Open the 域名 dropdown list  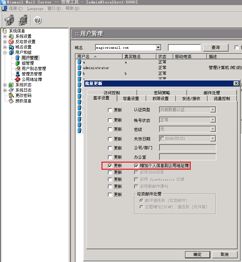coord(158,48)
